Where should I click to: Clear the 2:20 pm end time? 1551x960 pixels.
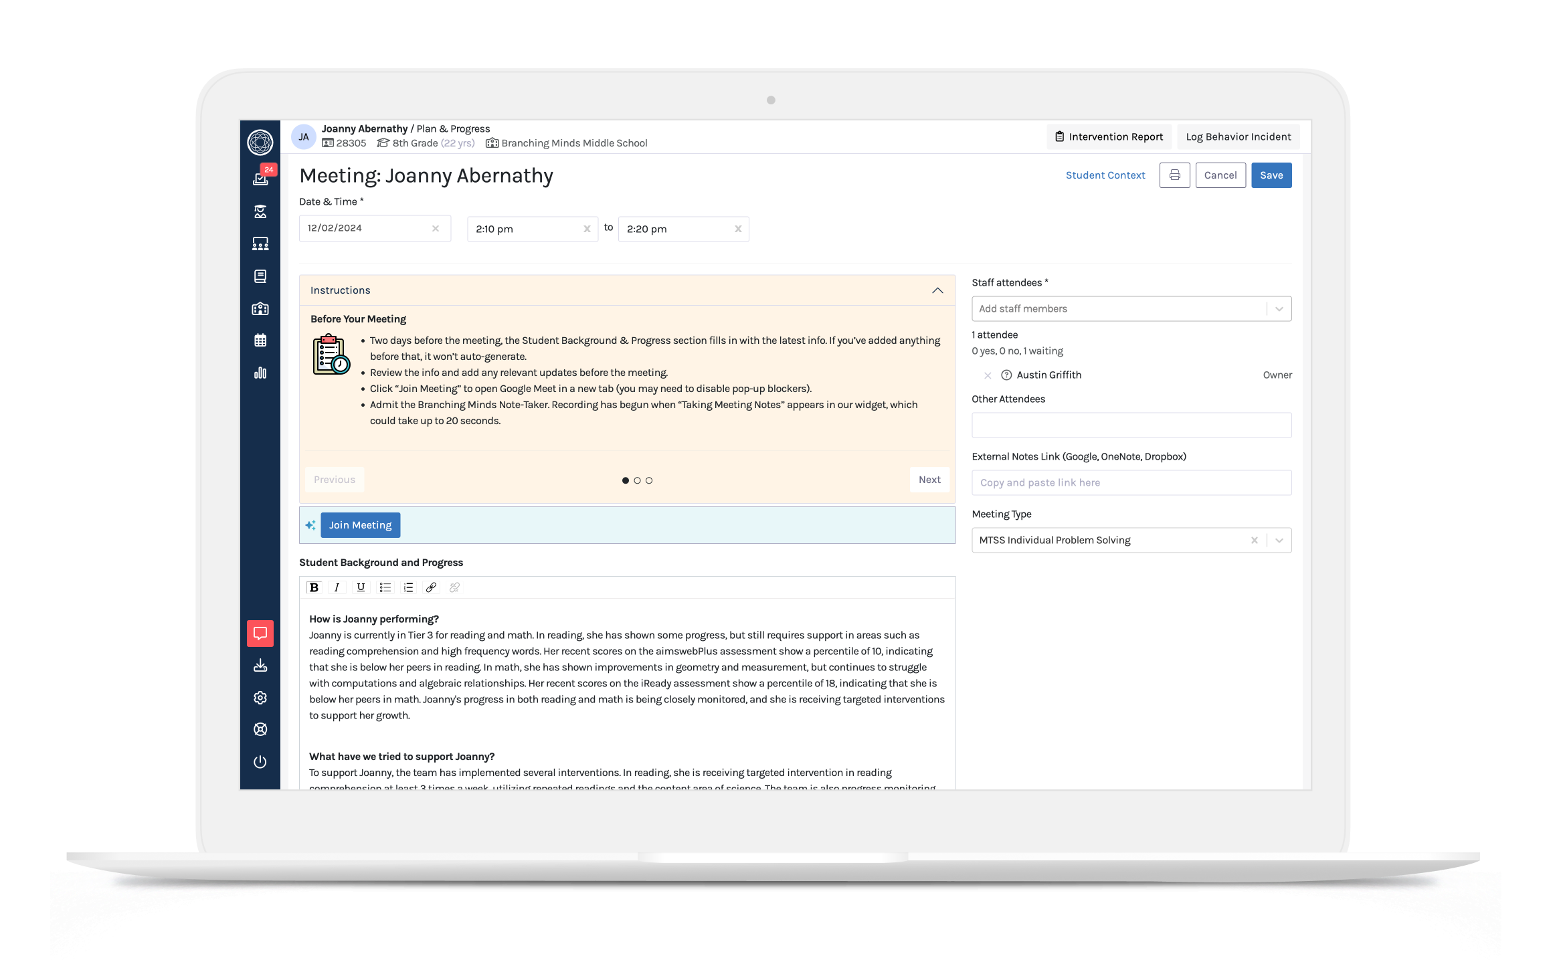(x=738, y=229)
